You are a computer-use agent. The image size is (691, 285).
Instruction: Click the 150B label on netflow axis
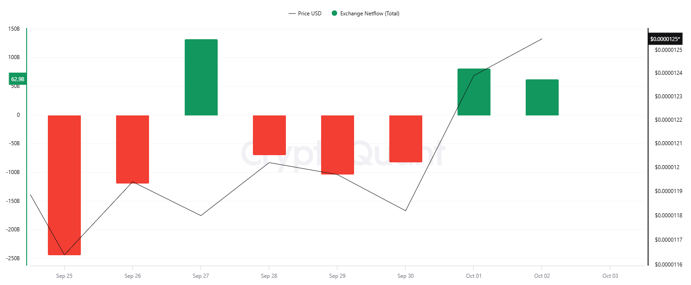[14, 29]
